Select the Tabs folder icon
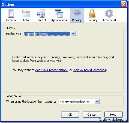Image resolution: width=129 pixels, height=123 pixels. click(26, 14)
